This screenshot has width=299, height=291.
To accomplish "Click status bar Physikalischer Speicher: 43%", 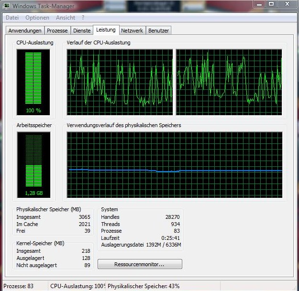I will point(144,286).
